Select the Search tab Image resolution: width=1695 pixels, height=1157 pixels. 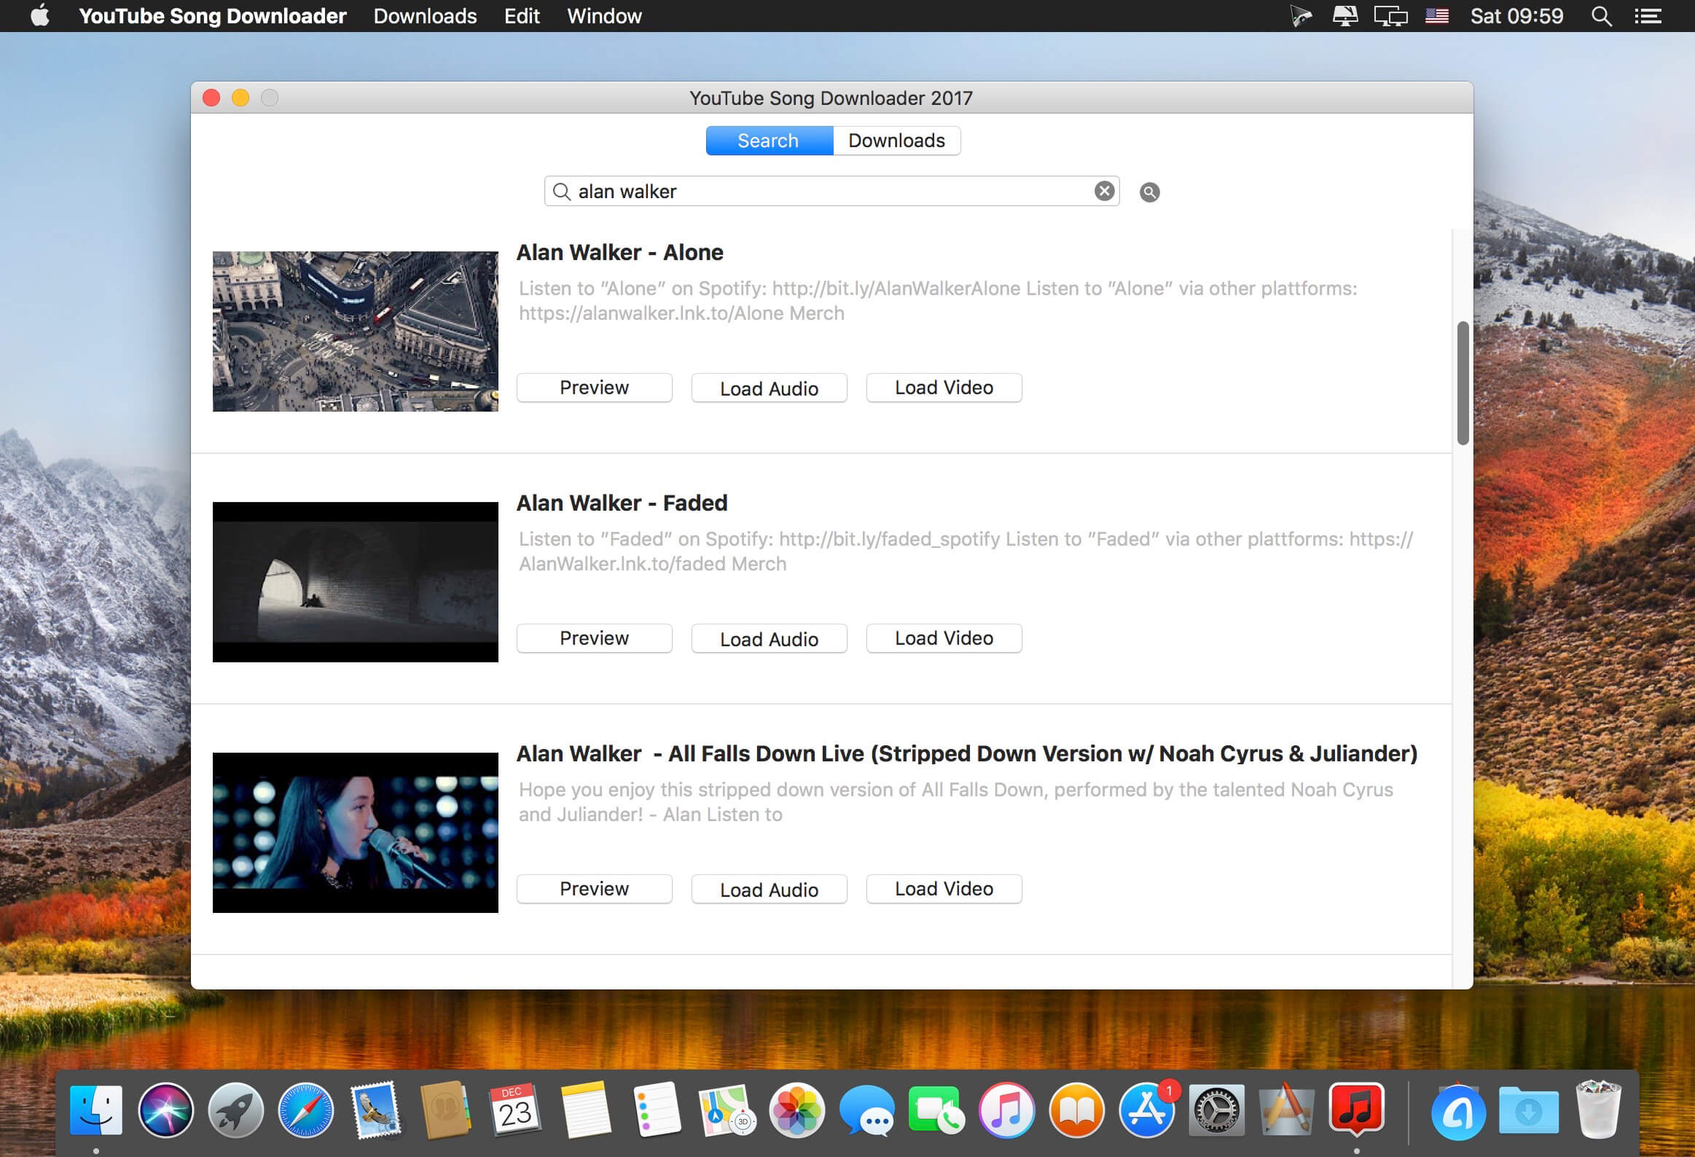(769, 140)
